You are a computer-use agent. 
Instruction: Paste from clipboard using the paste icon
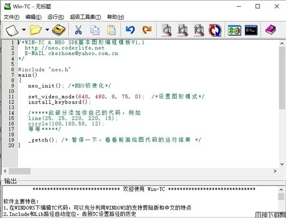pyautogui.click(x=111, y=30)
